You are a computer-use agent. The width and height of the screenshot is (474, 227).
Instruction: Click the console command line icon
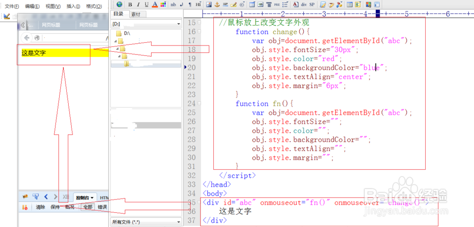tap(65, 197)
